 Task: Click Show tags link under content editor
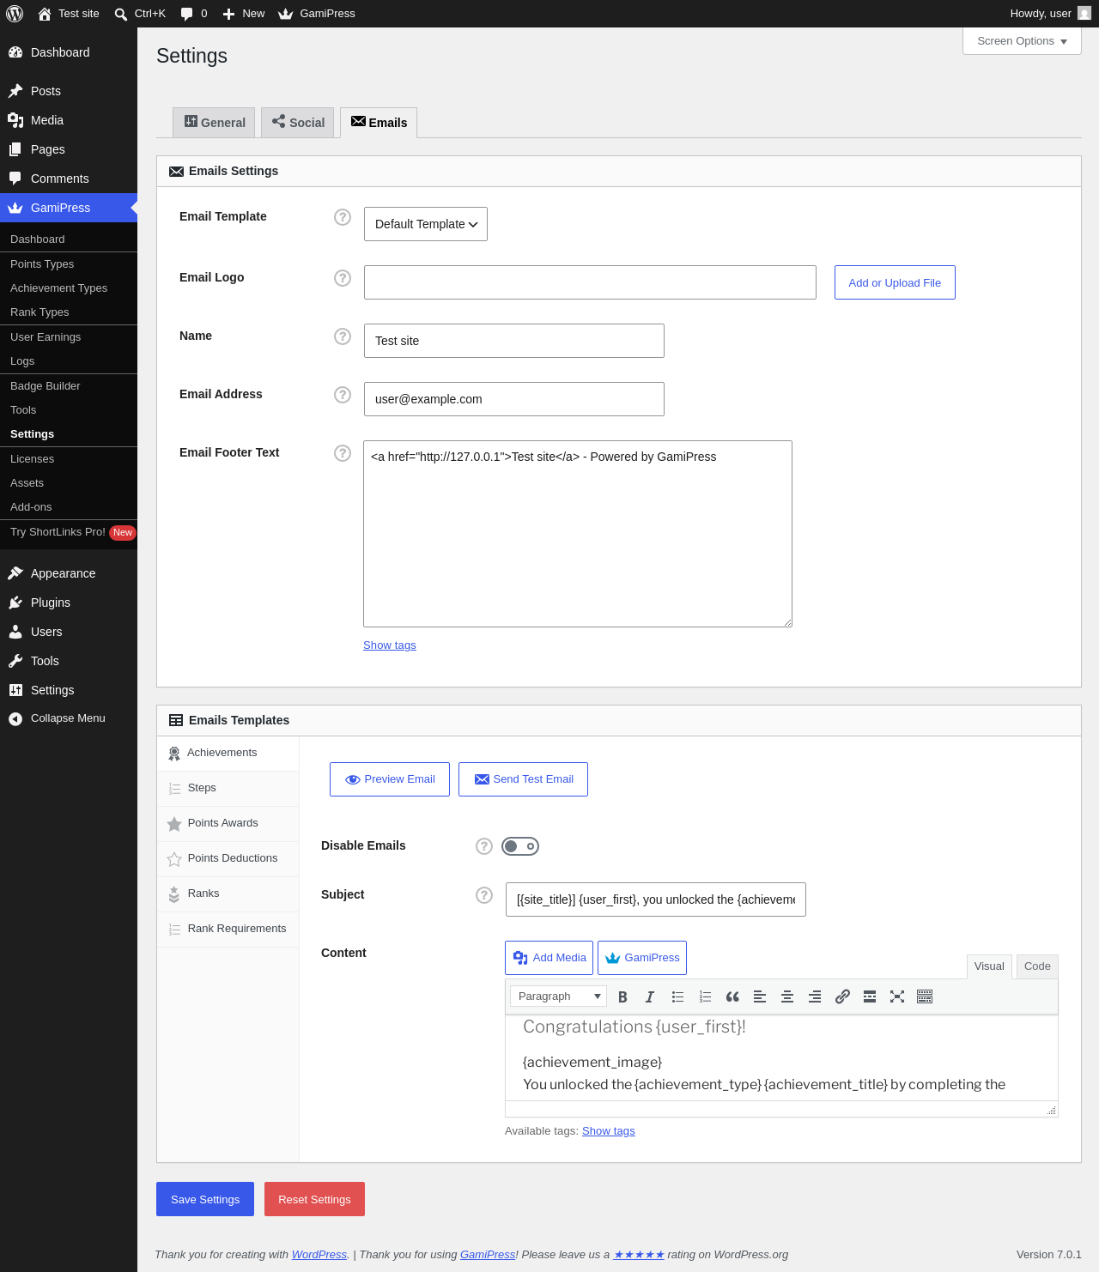point(609,1131)
